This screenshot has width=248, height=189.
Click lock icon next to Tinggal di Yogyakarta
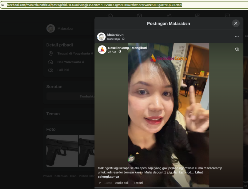coord(92,53)
